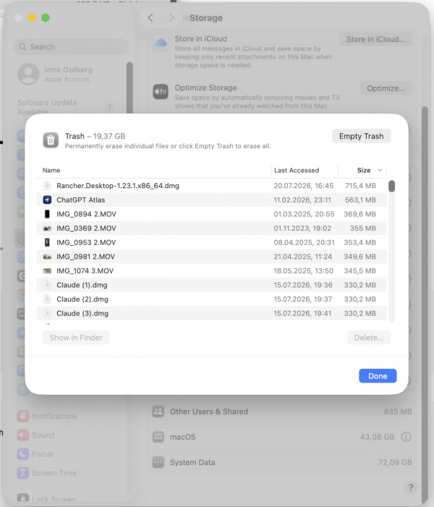Click the IMG_0981 2.MOV video thumbnail

click(x=47, y=257)
